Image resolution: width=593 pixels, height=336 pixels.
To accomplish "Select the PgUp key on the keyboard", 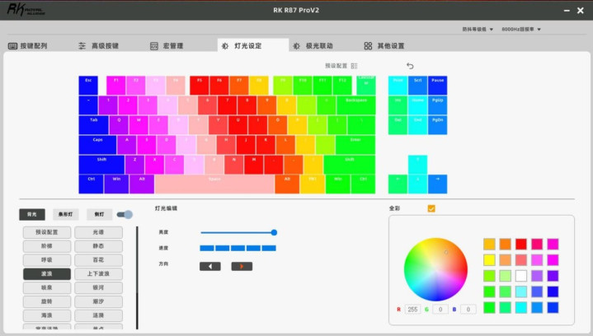I will 438,105.
